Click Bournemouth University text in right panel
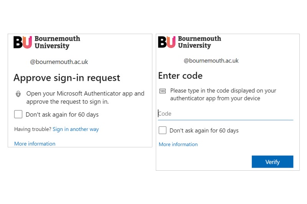Screen dimensions: 307x204 (199, 42)
